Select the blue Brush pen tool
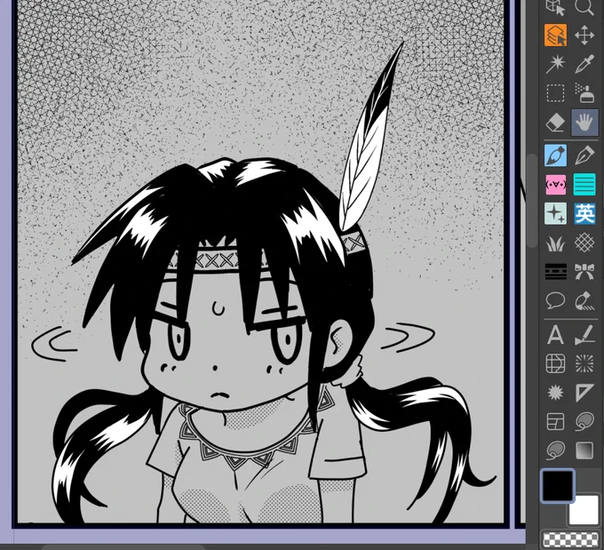 click(x=555, y=155)
